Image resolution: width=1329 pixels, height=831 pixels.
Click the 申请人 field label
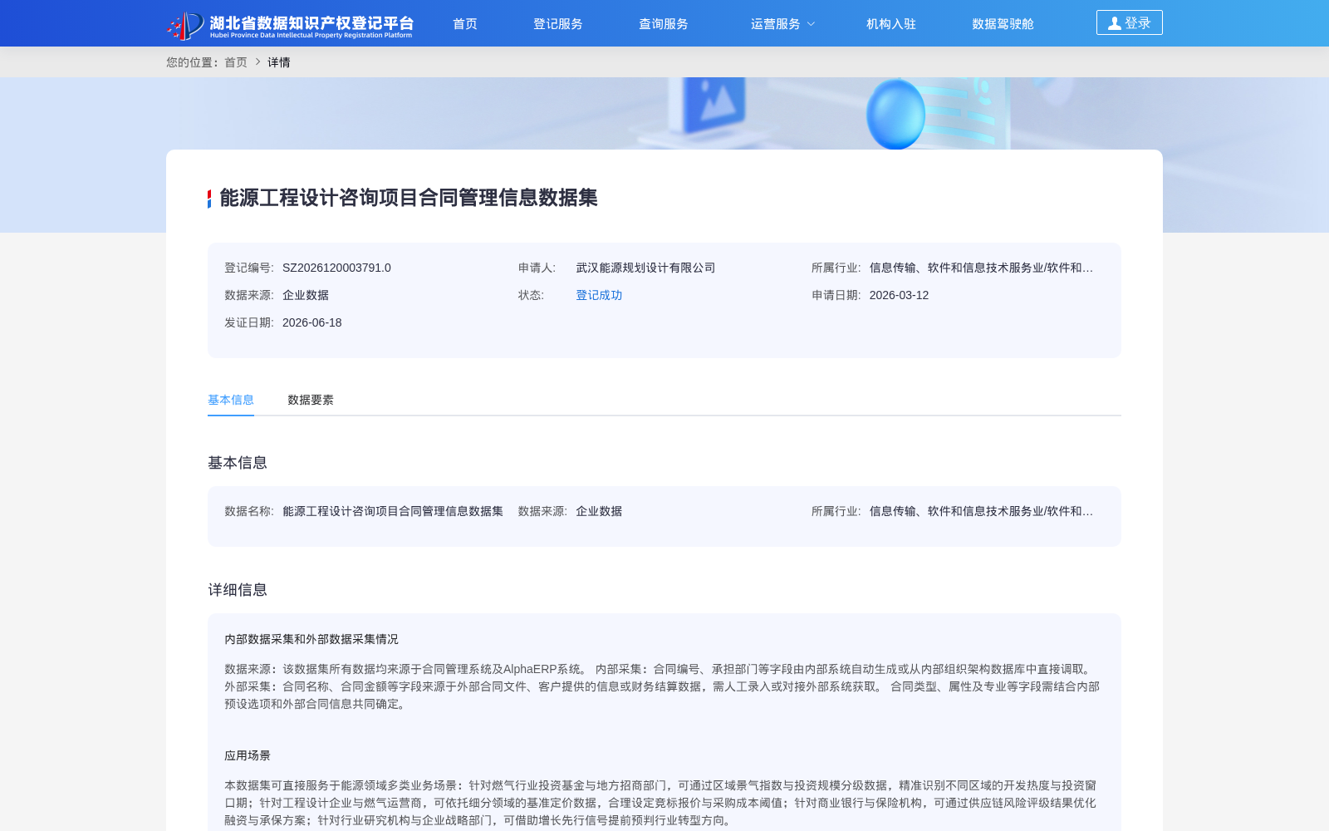click(x=537, y=268)
